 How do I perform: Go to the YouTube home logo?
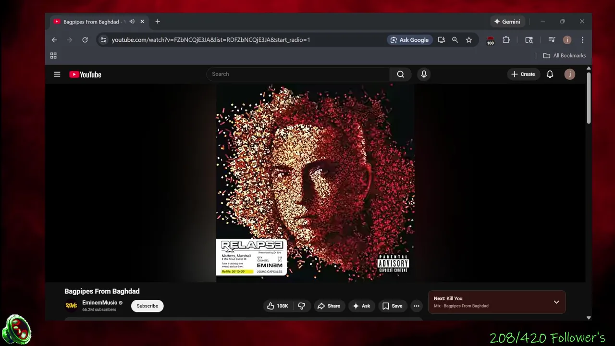pos(85,74)
